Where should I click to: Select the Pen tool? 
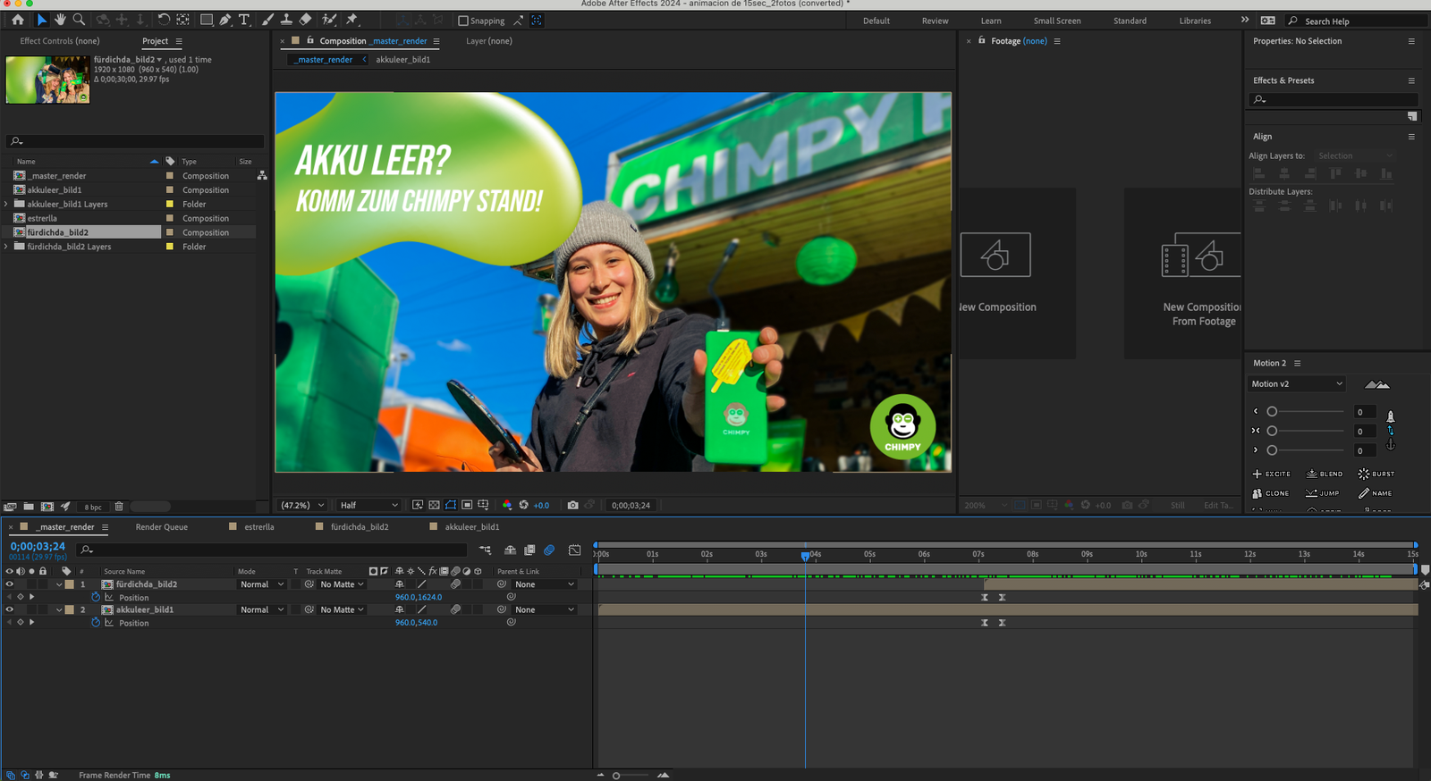point(225,20)
